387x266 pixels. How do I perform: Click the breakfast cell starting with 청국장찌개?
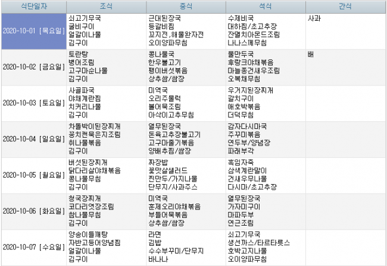click(106, 211)
